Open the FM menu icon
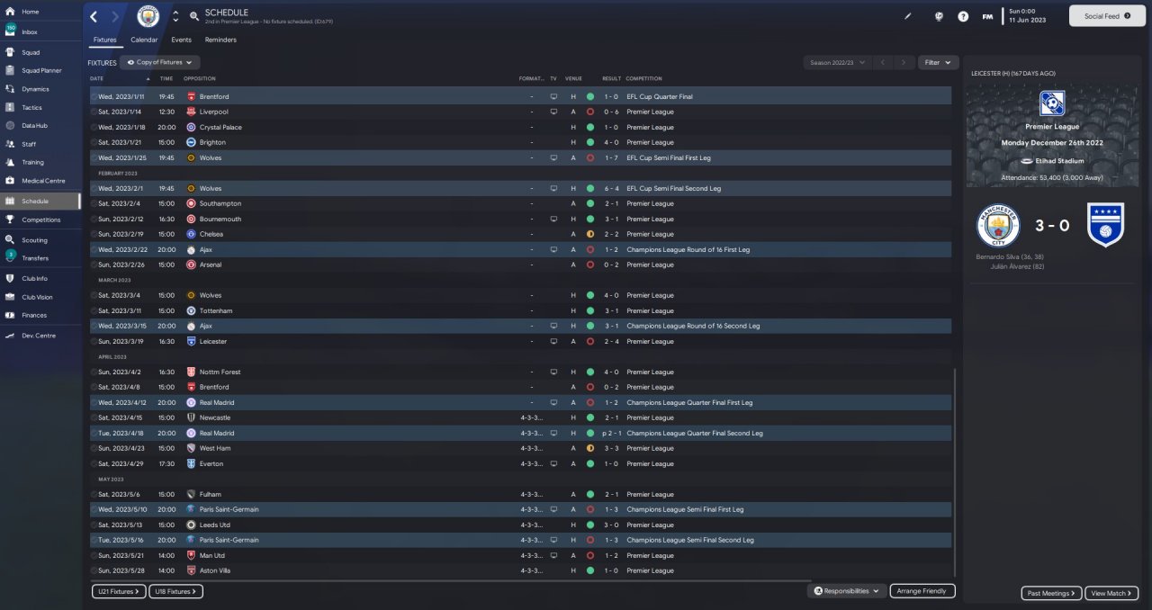The height and width of the screenshot is (610, 1152). [x=987, y=16]
